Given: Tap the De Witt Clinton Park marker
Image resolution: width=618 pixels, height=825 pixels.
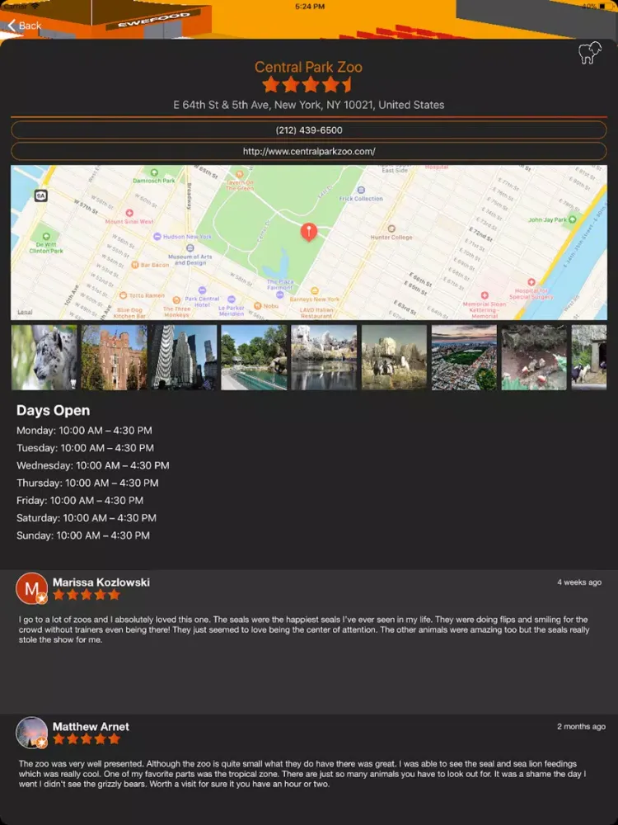Looking at the screenshot, I should [46, 237].
